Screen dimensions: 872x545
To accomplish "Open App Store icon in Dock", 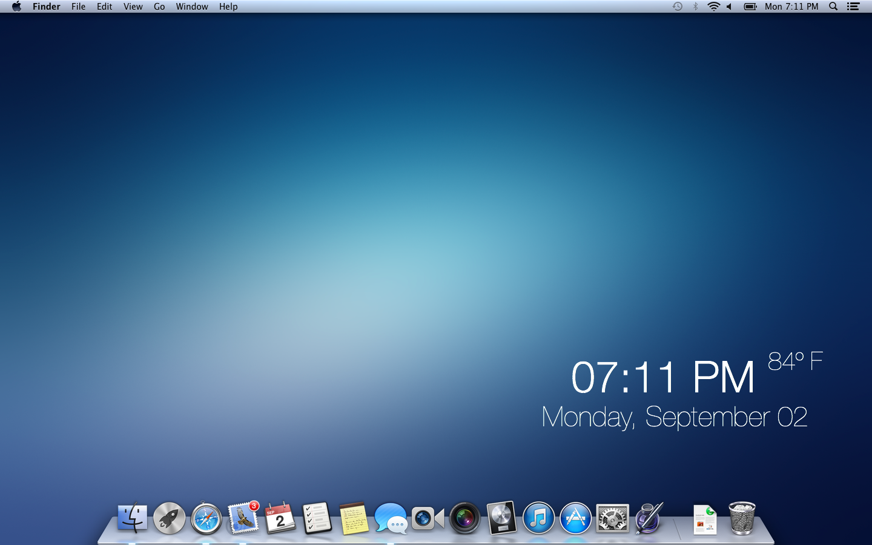I will click(x=575, y=518).
